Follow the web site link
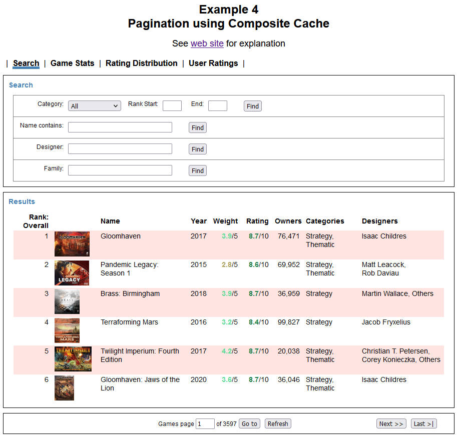460x435 pixels. [x=207, y=43]
